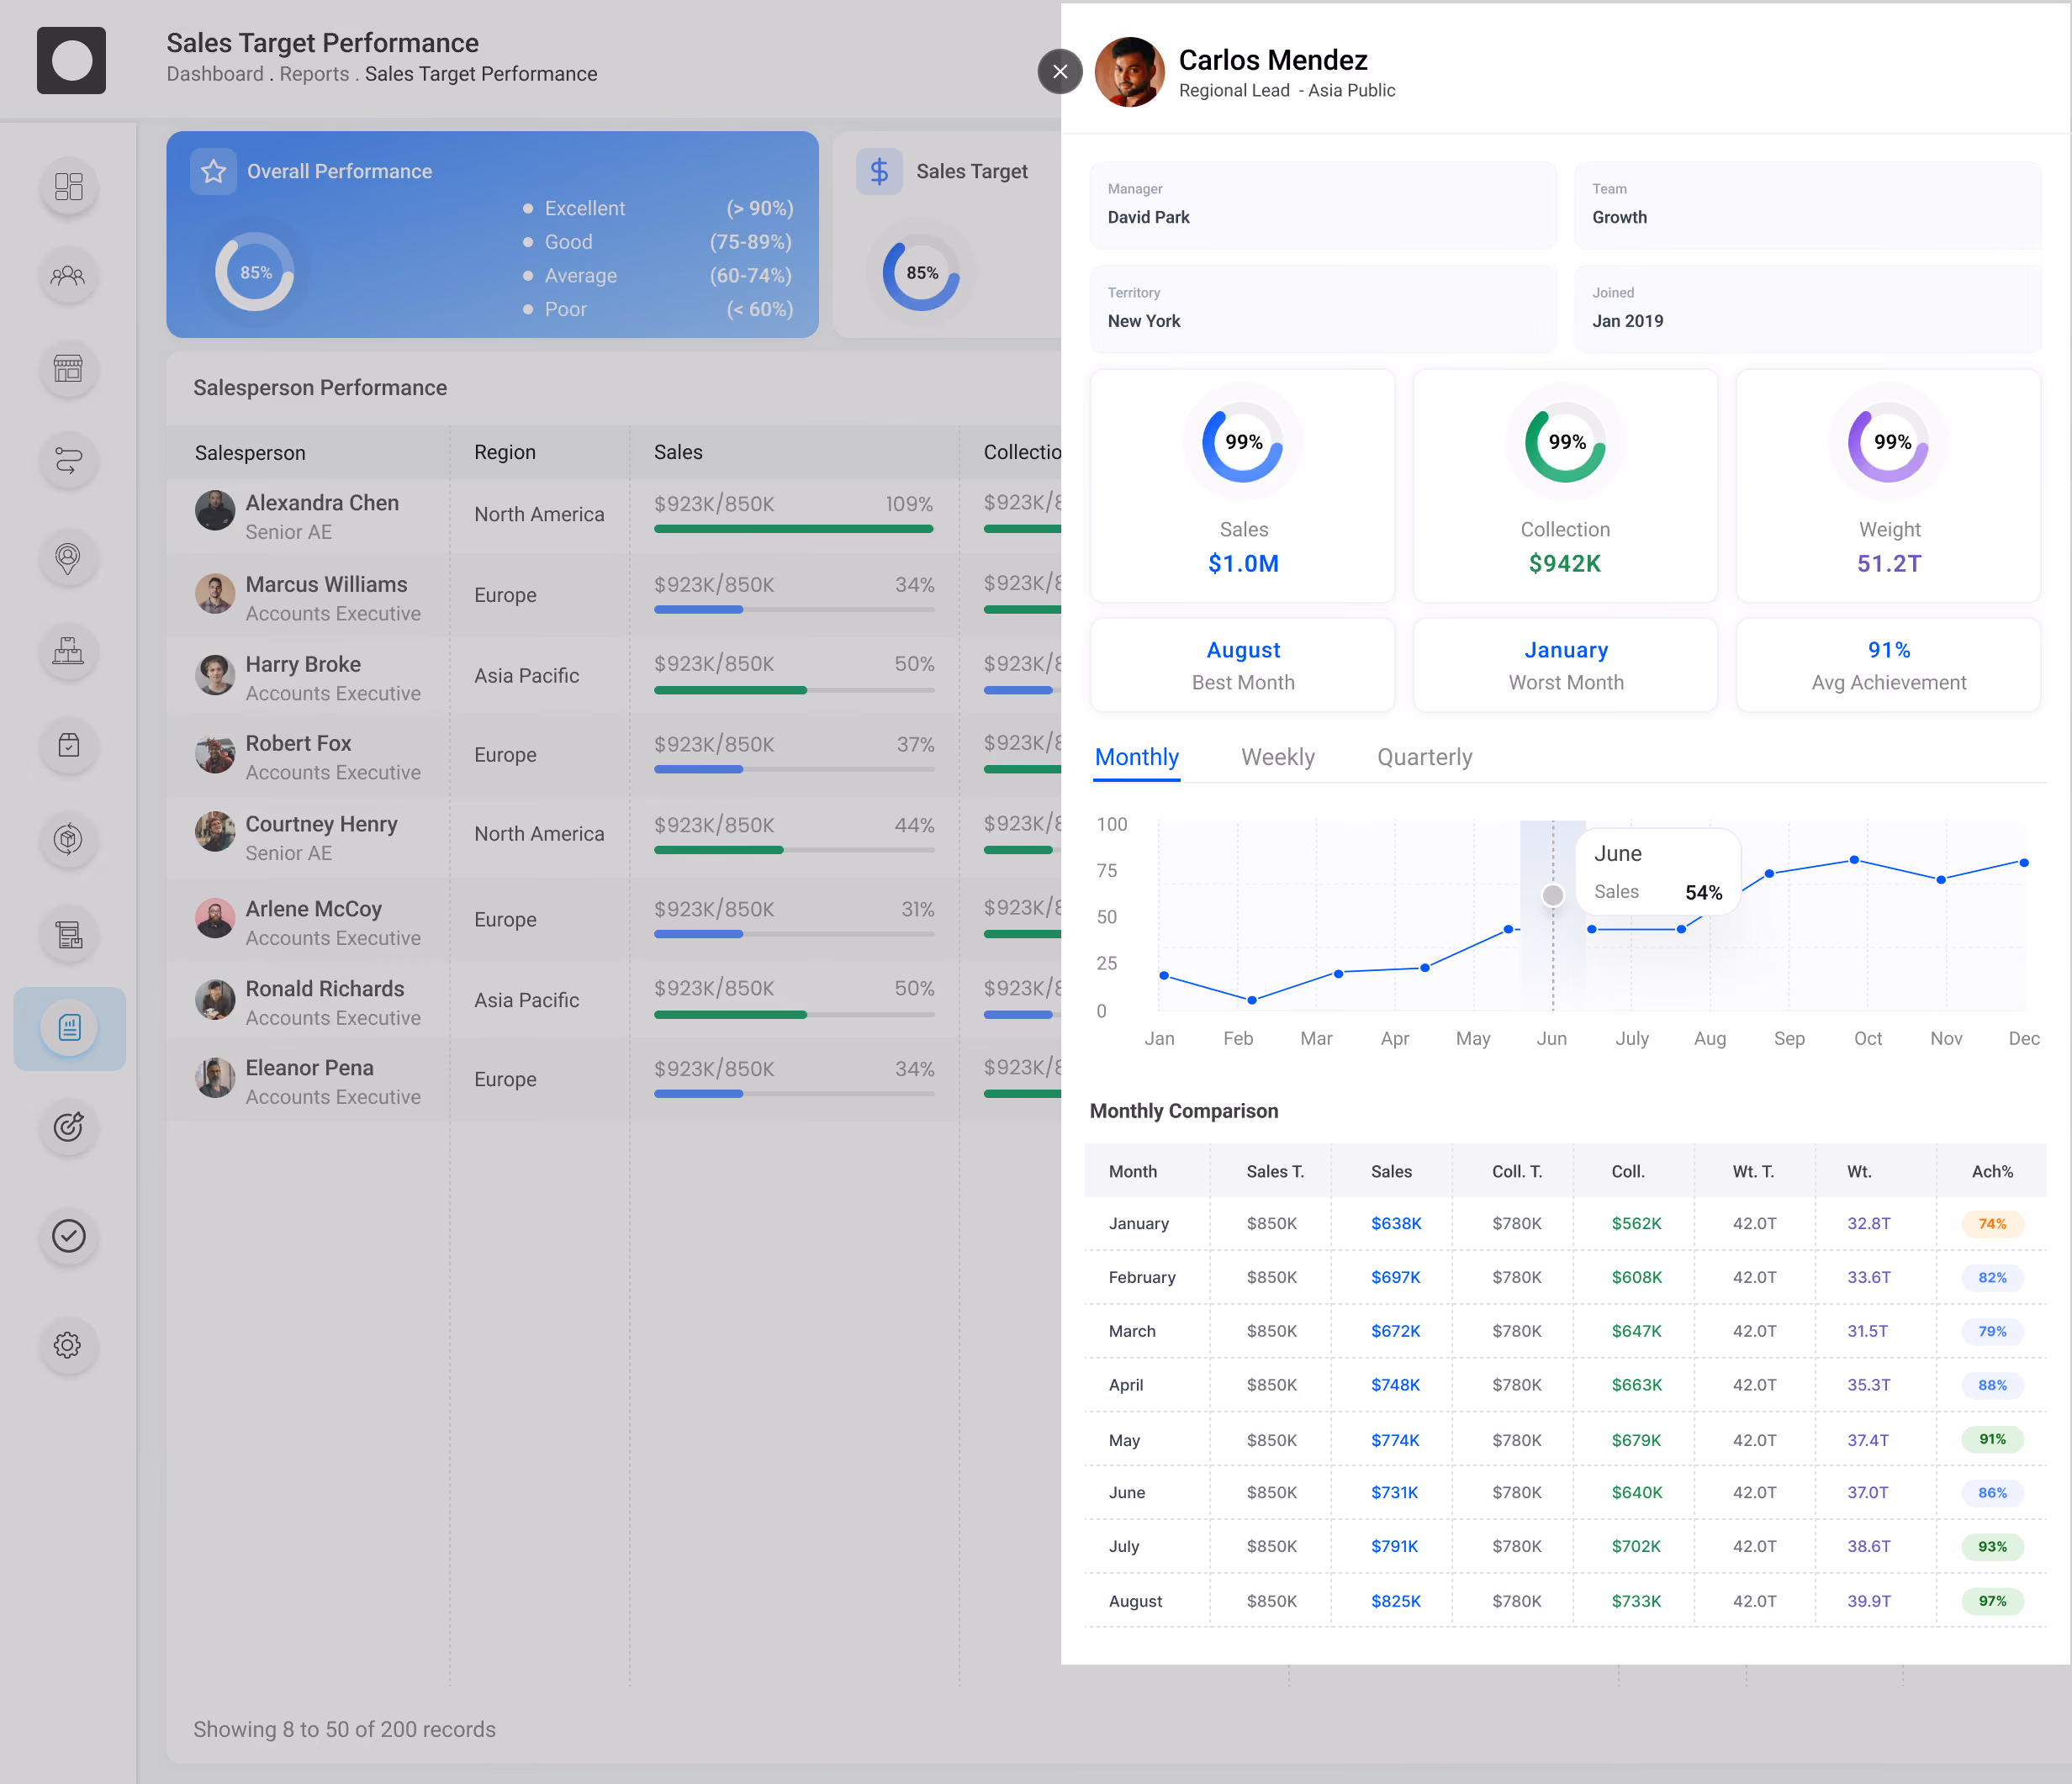Close the Carlos Mendez detail panel
Screen dimensions: 2072x1784
coord(1060,71)
